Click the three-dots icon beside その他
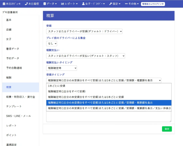The image size is (183, 146). (126, 4)
